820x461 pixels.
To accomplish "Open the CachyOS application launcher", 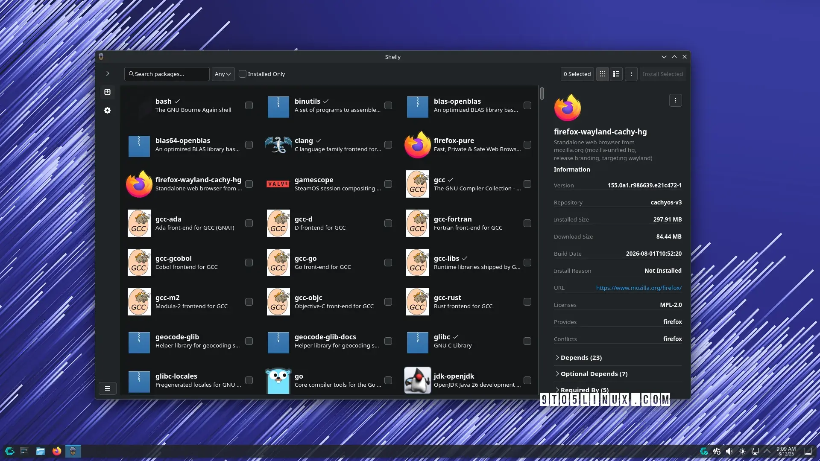I will pos(9,451).
